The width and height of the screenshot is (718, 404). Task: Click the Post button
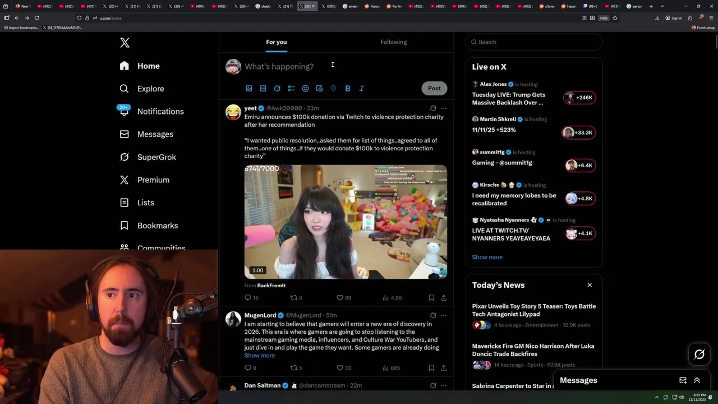tap(434, 88)
